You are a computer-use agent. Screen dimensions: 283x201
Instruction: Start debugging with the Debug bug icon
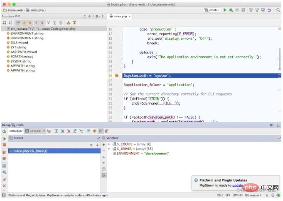pyautogui.click(x=231, y=9)
